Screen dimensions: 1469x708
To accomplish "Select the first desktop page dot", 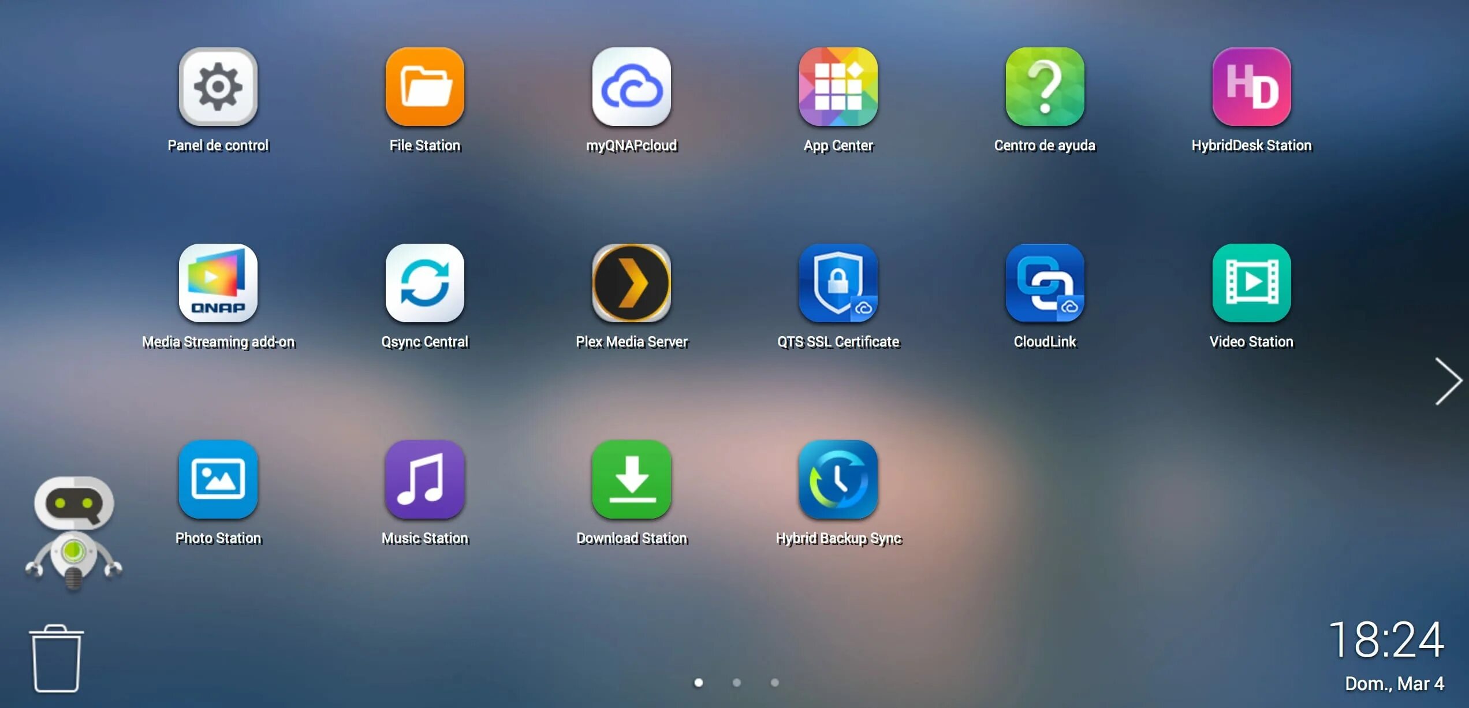I will pos(698,683).
